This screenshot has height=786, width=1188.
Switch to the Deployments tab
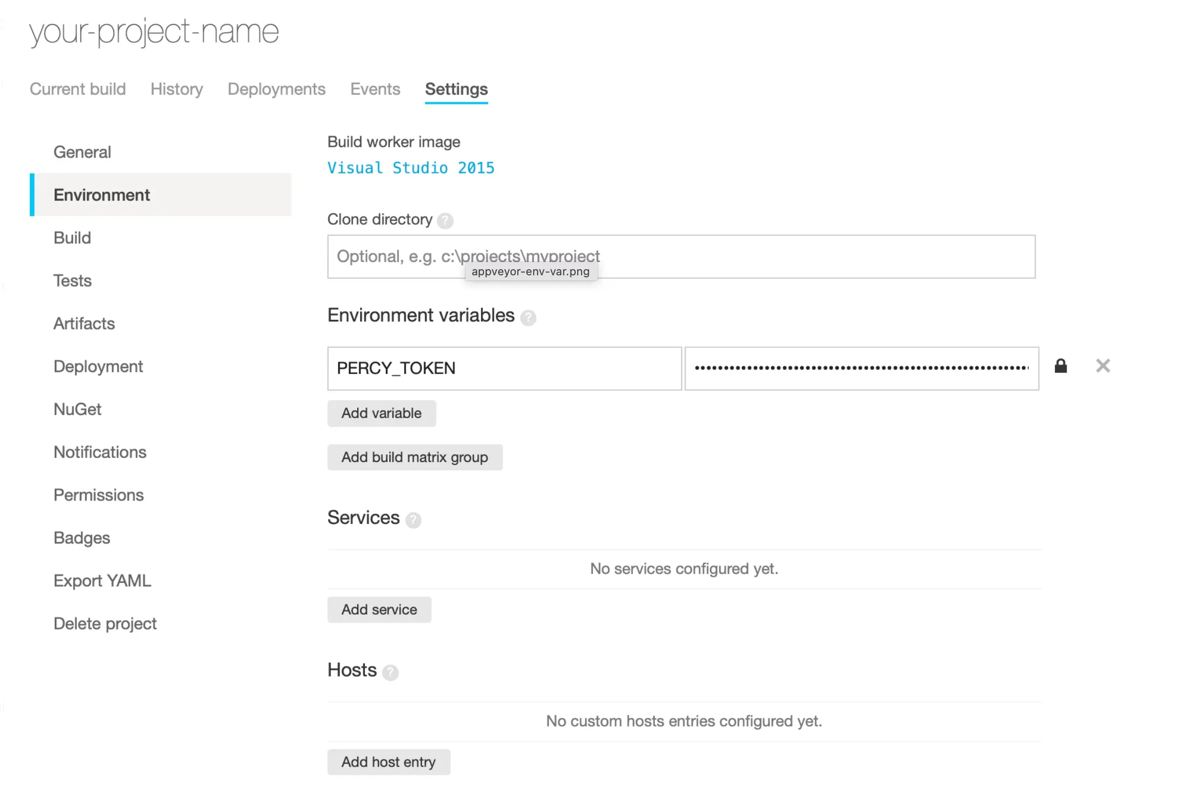(276, 89)
